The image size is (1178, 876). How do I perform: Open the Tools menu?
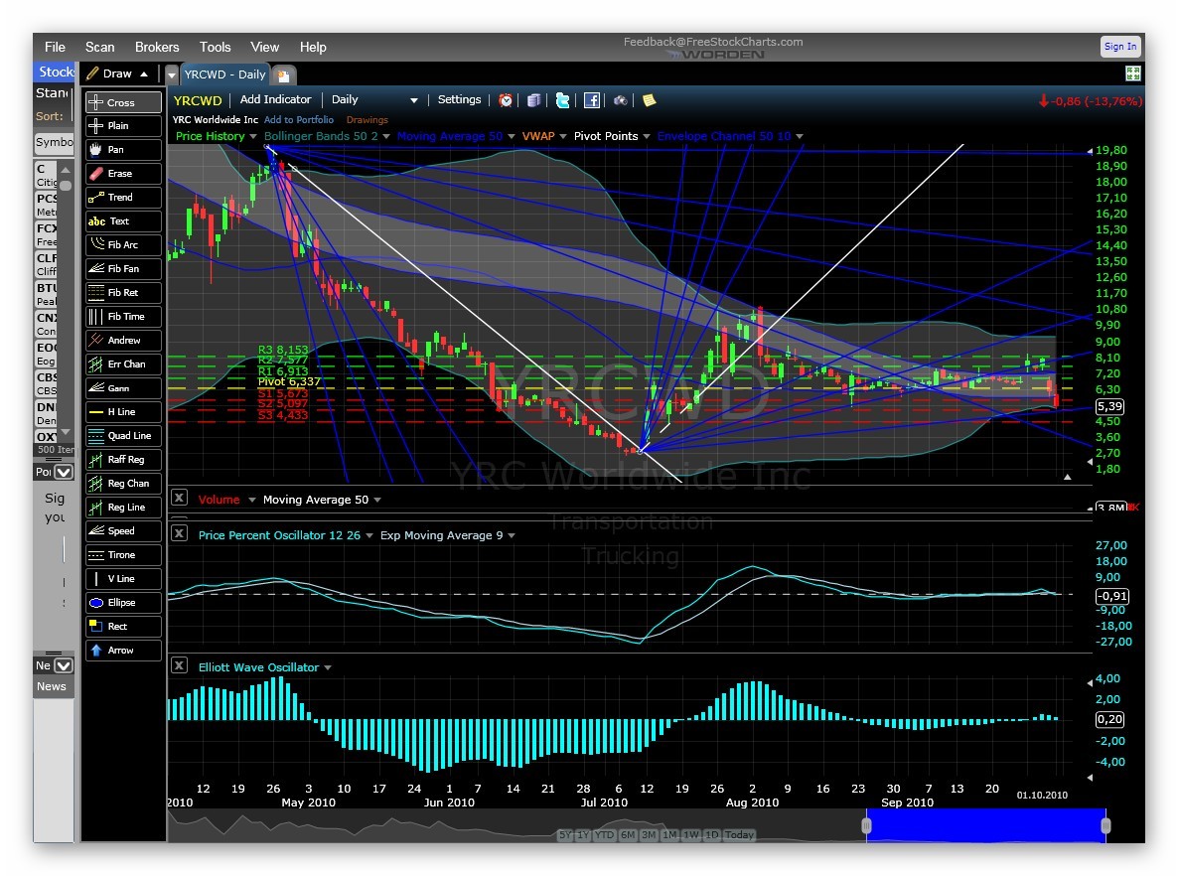(216, 47)
